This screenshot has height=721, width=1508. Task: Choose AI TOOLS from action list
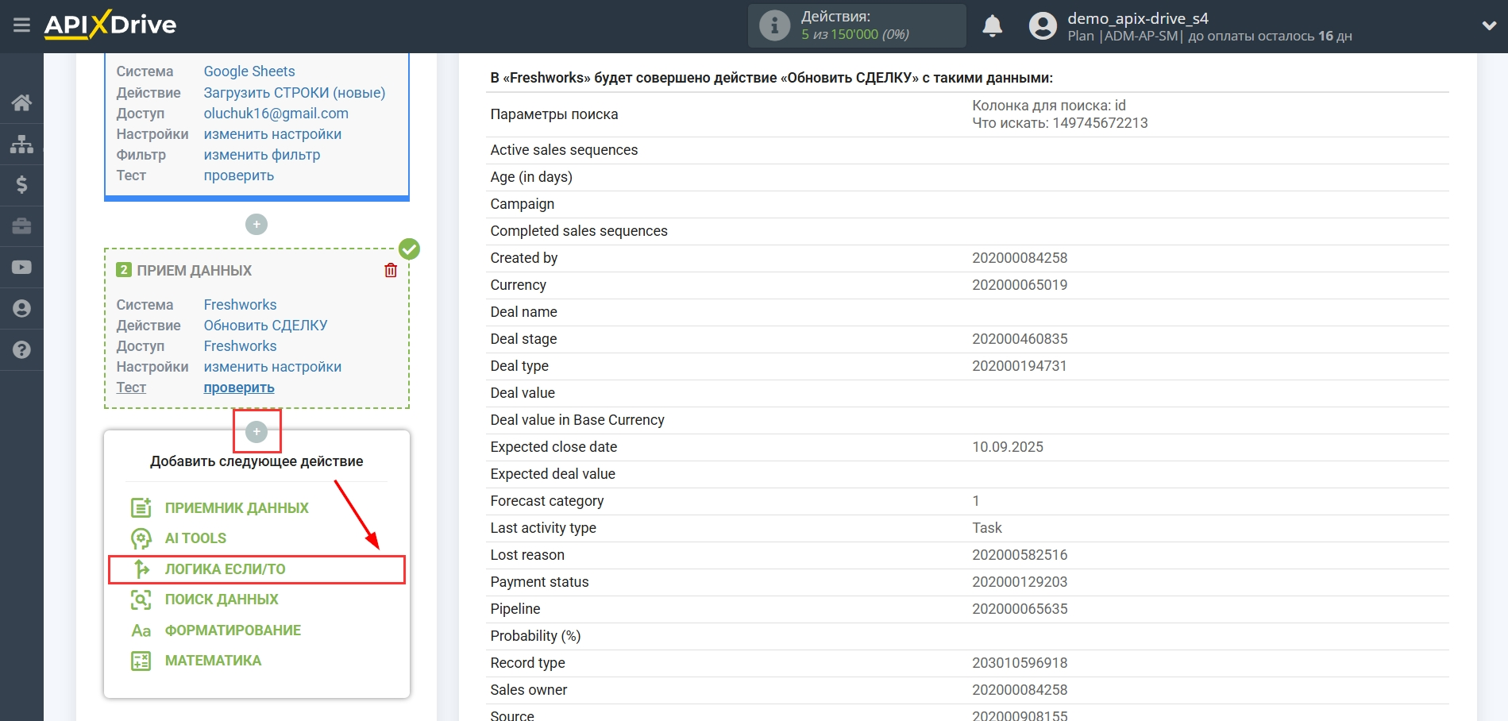coord(195,538)
